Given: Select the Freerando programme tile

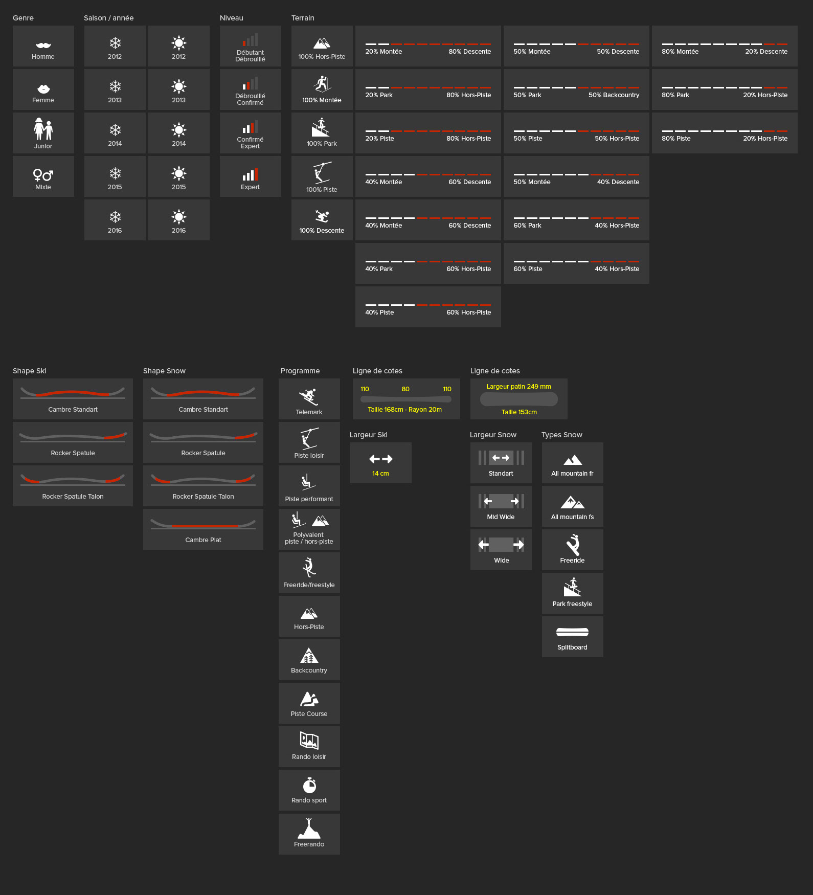Looking at the screenshot, I should [309, 834].
